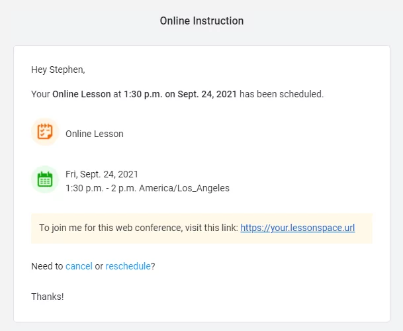Screen dimensions: 403x331
Task: Click the green calendar icon
Action: coord(45,179)
